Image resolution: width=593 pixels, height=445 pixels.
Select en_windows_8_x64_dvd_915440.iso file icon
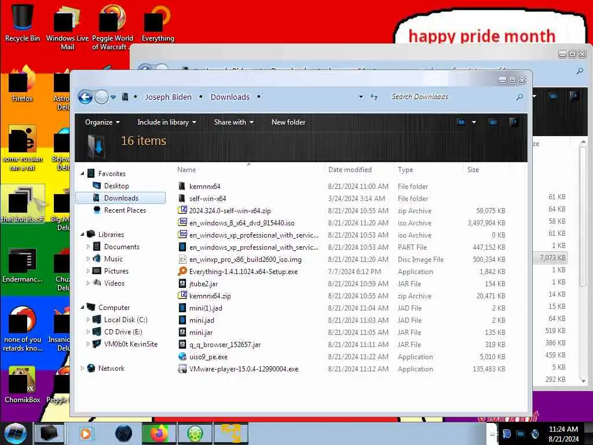click(182, 222)
